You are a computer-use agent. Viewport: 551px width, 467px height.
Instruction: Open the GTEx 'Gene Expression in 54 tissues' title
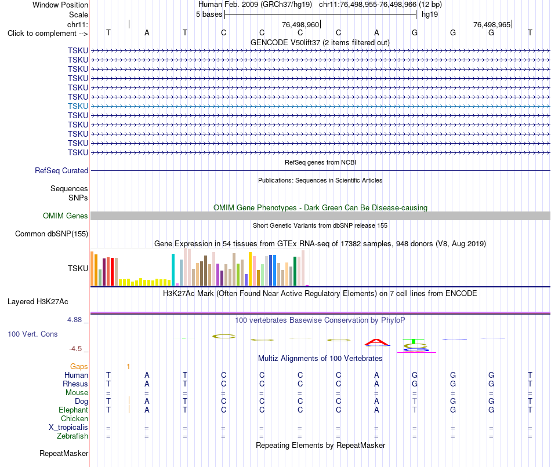click(x=320, y=244)
